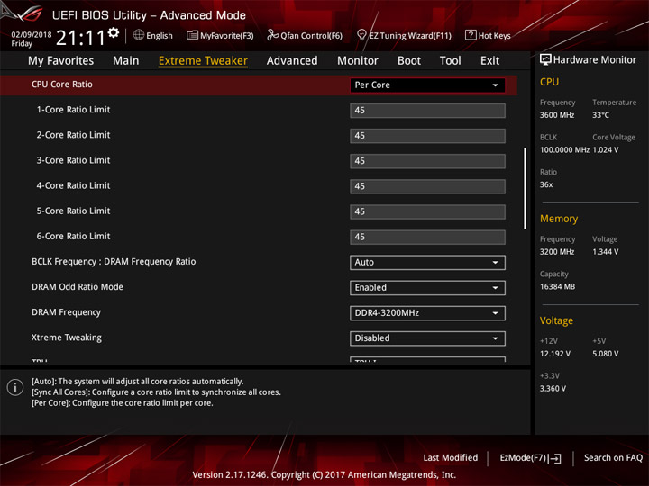Viewport: 649px width, 486px height.
Task: Open the Tool tab
Action: coord(450,61)
